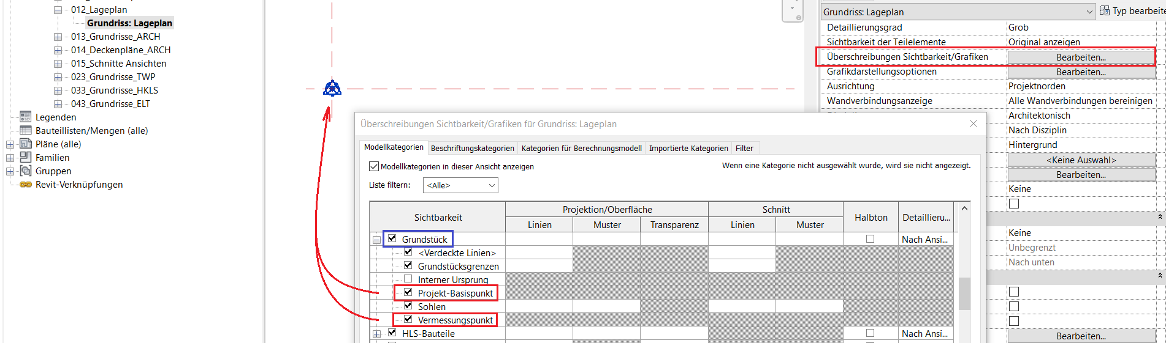This screenshot has height=343, width=1166.
Task: Toggle Modellkategorien in dieser Ansicht anzeigen
Action: click(374, 166)
